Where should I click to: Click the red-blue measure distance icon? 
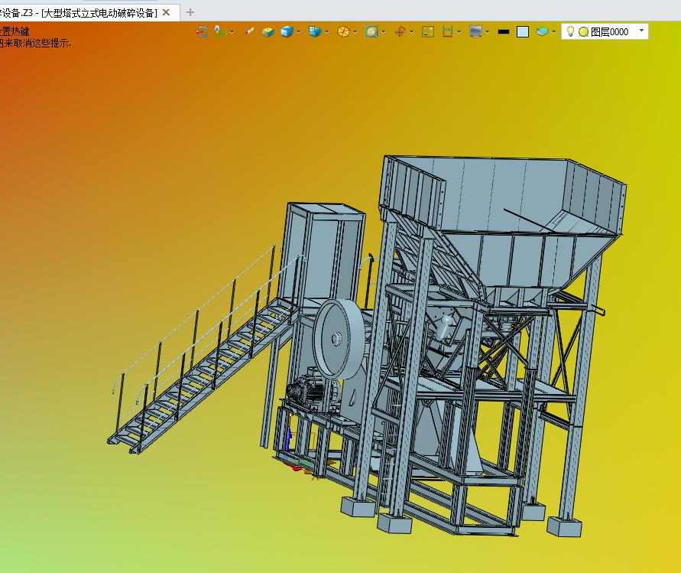tap(447, 31)
